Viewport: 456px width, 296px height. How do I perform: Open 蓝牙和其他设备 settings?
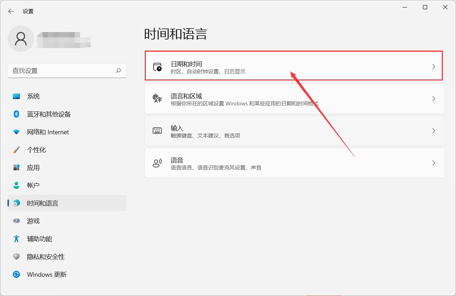point(67,114)
